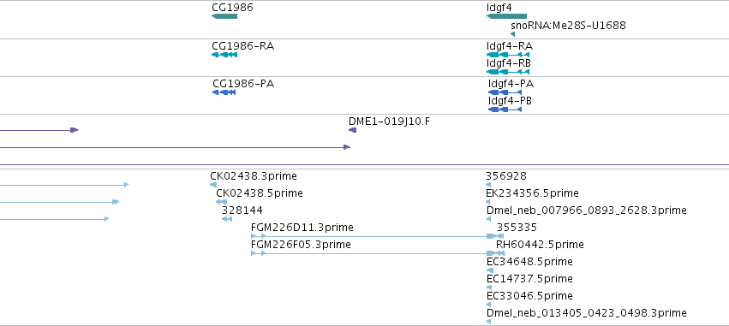
Task: Click the Idgf4-PA protein feature glyph
Action: [x=505, y=92]
